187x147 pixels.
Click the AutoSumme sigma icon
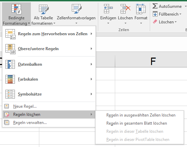155,6
